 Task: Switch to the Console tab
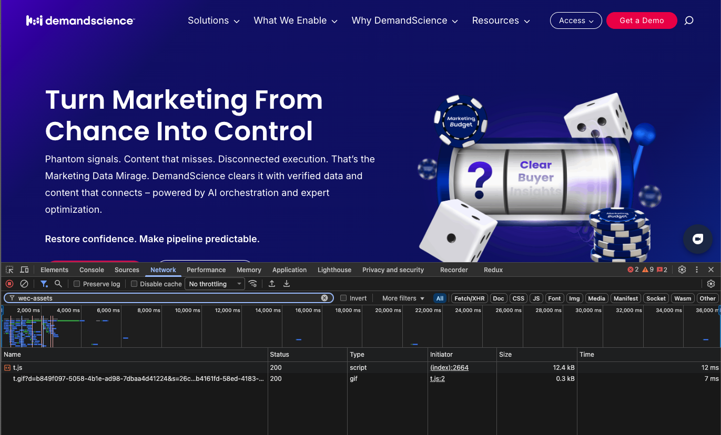(92, 270)
